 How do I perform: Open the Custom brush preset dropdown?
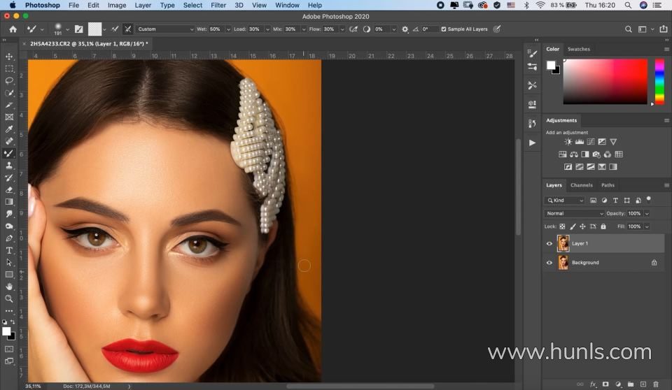(x=165, y=29)
